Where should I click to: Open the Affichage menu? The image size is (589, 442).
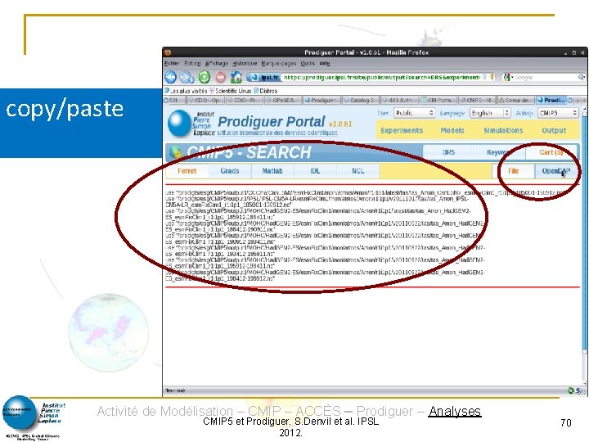click(216, 64)
